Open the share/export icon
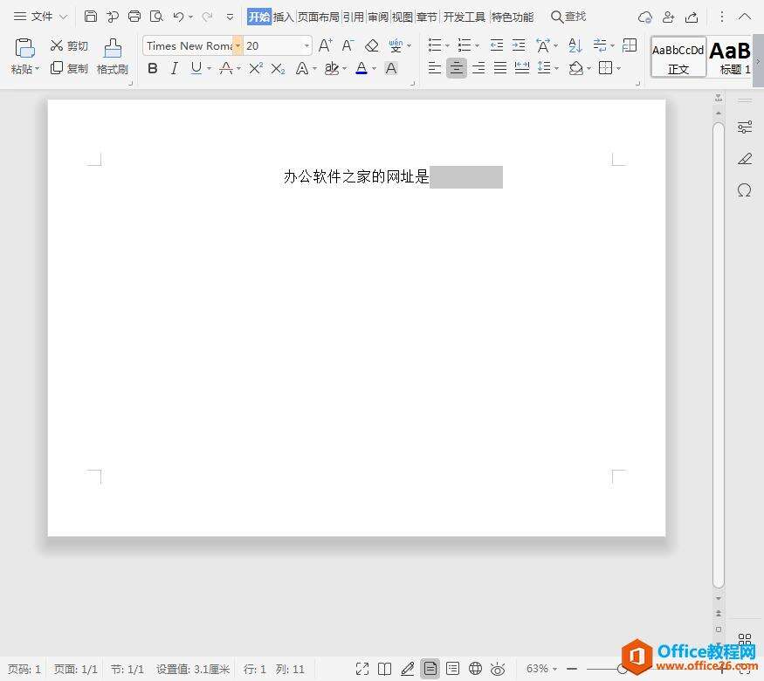 (x=692, y=17)
